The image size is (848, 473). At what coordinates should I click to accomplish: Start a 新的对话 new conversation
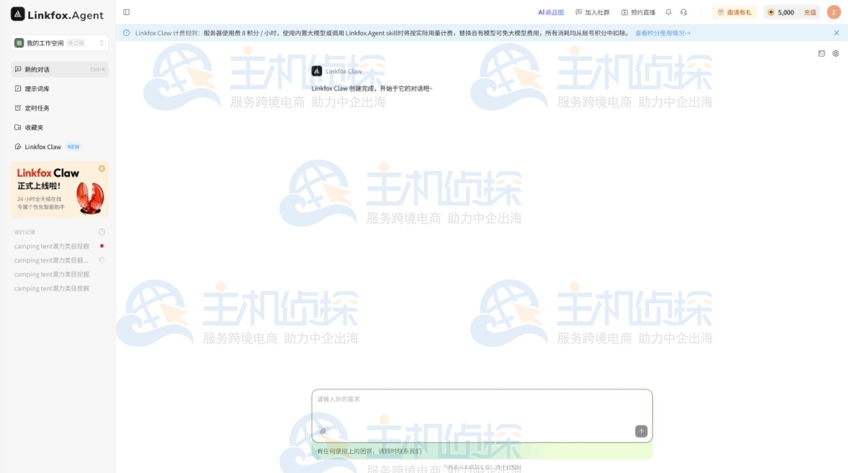point(59,69)
